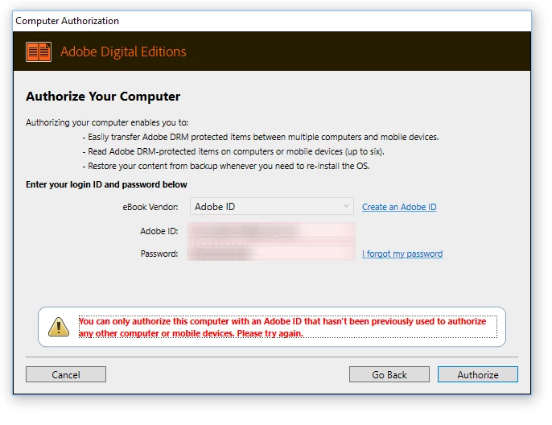Image resolution: width=552 pixels, height=425 pixels.
Task: Open the eBook Vendor dropdown
Action: (x=272, y=206)
